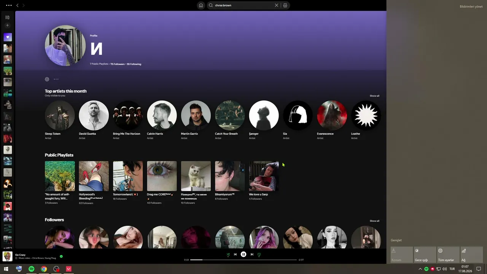The height and width of the screenshot is (274, 487).
Task: Open David Guetta artist card
Action: point(94,120)
